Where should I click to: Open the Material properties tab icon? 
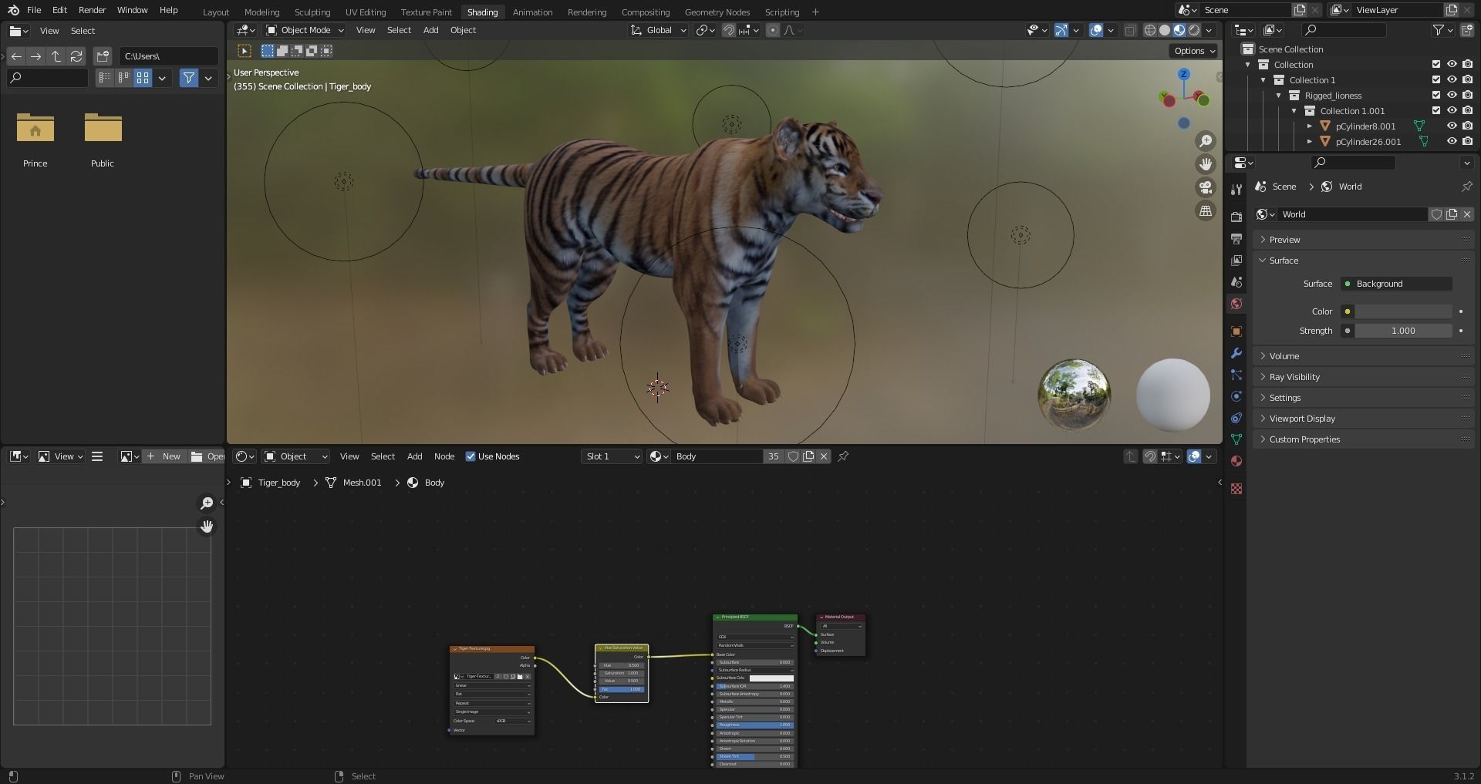[x=1236, y=461]
